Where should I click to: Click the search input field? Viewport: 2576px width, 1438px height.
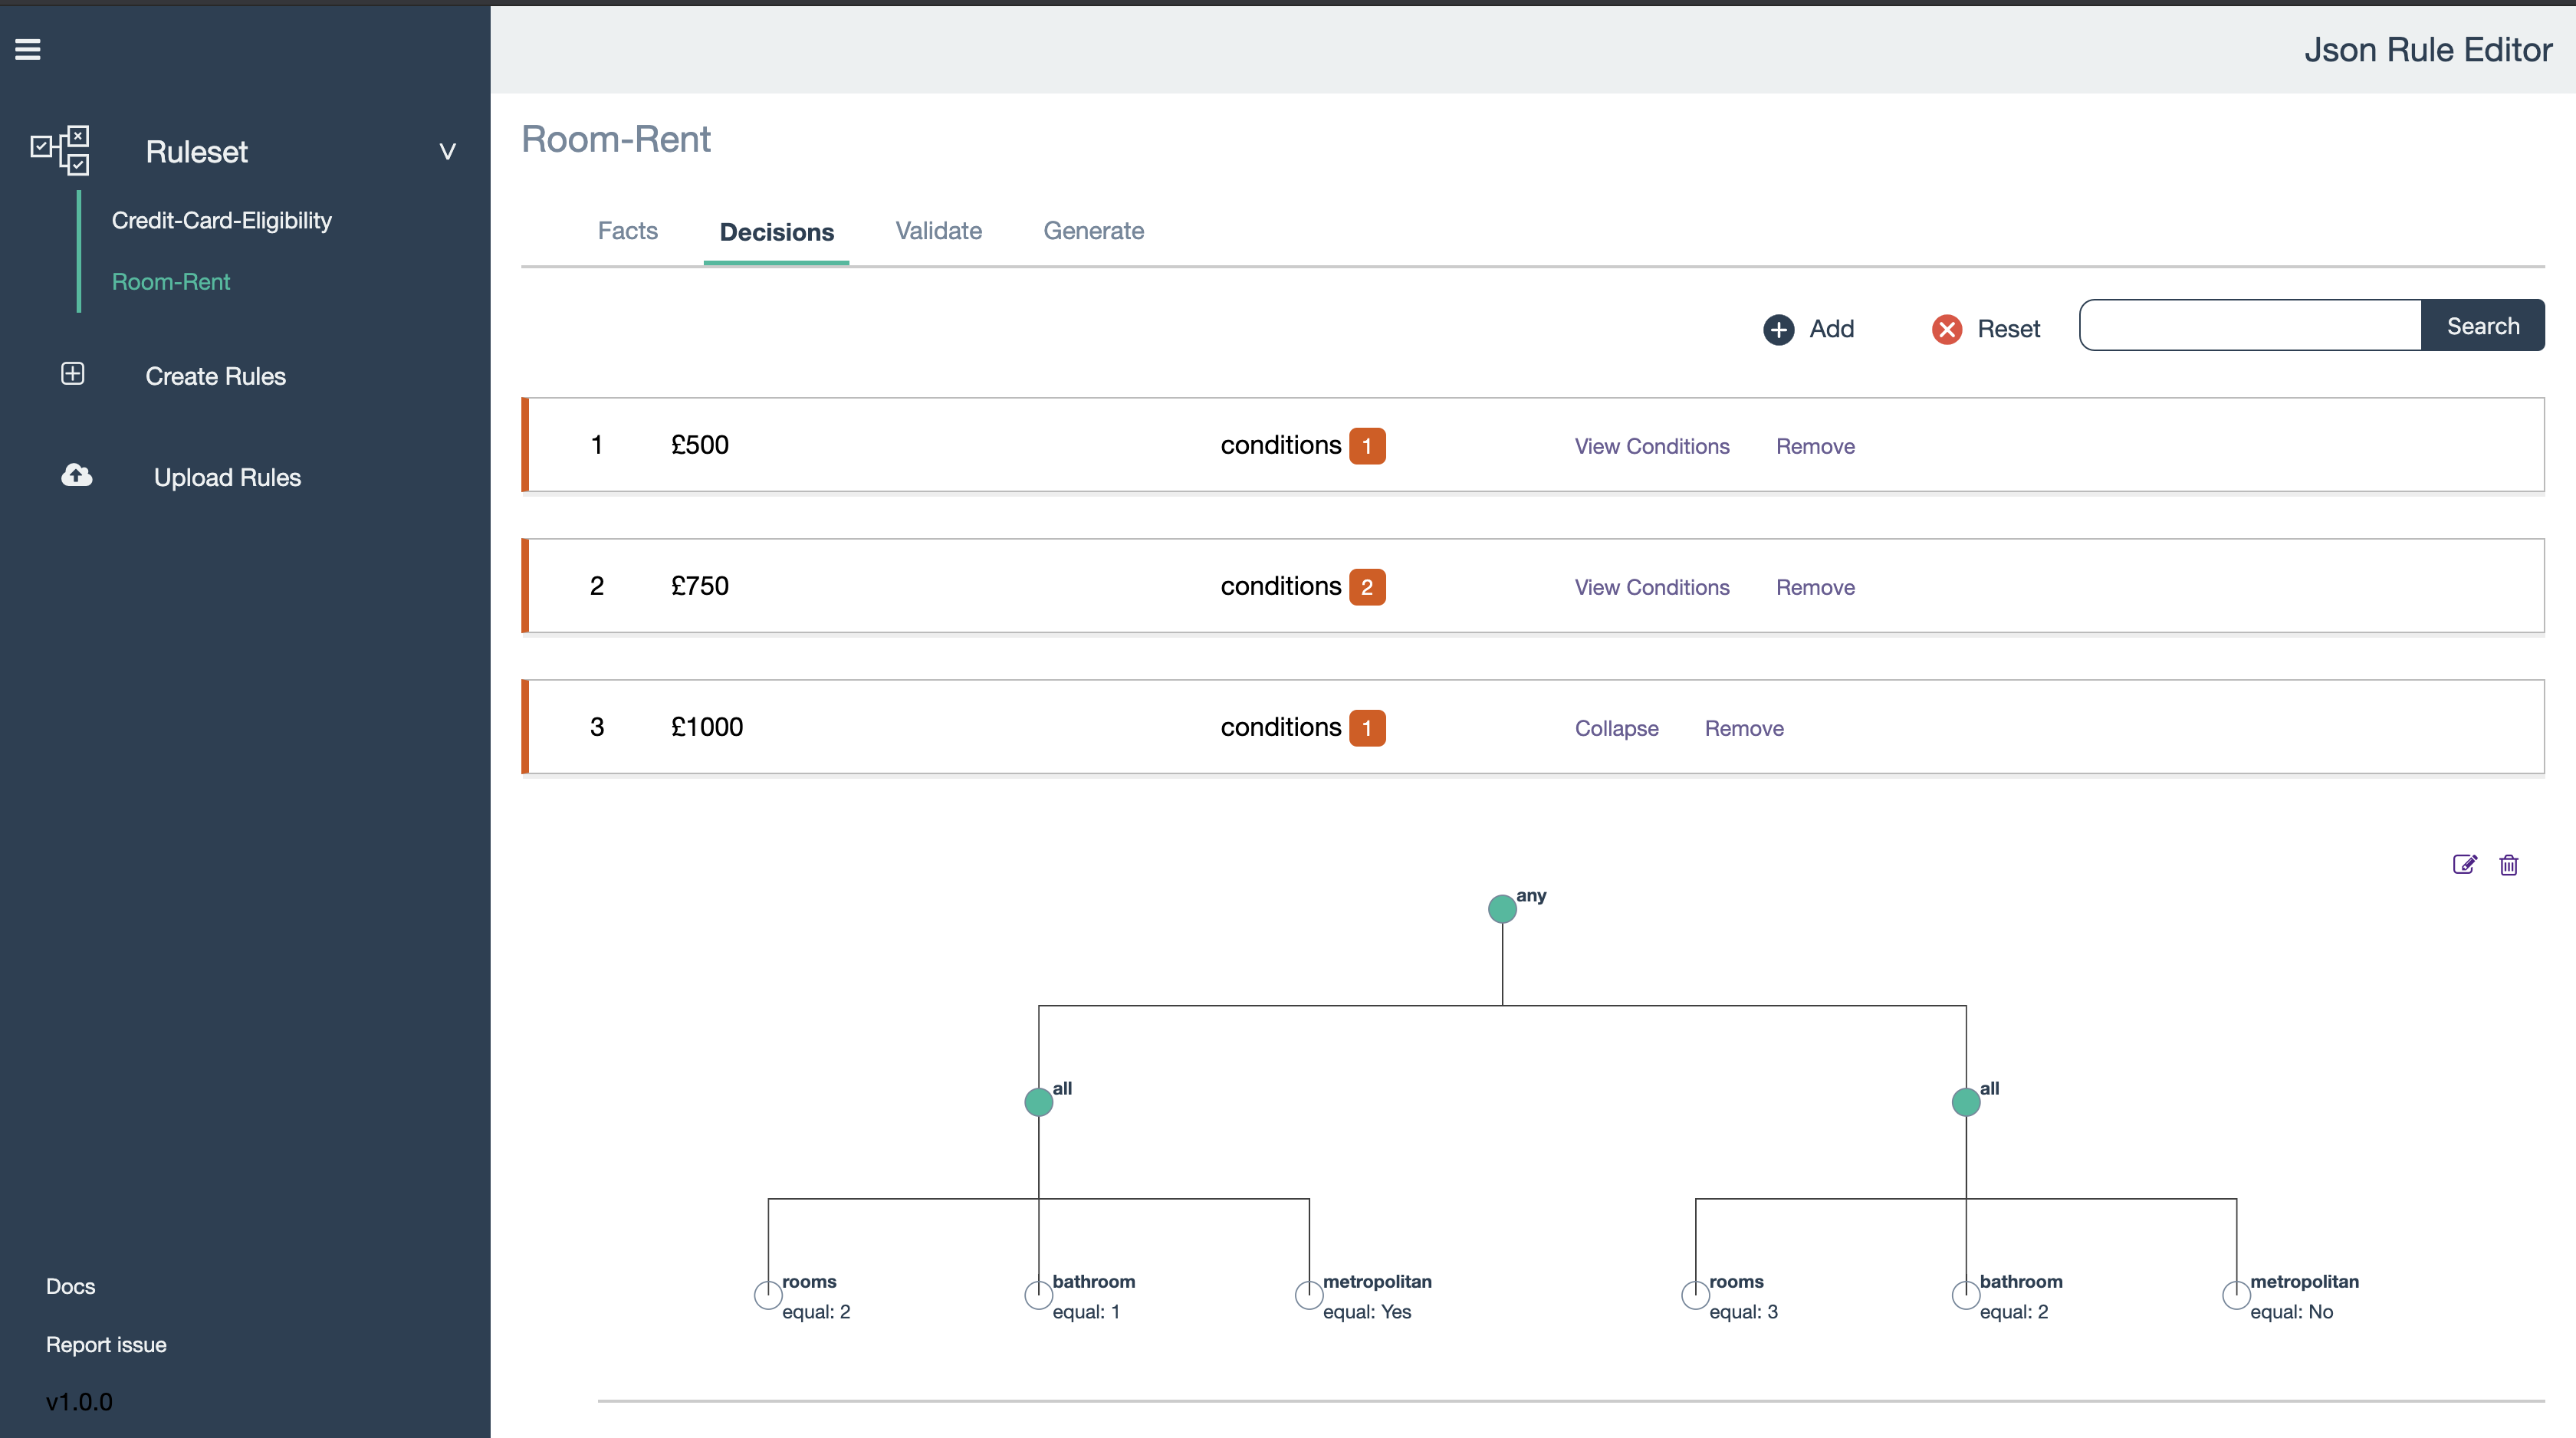pyautogui.click(x=2249, y=326)
